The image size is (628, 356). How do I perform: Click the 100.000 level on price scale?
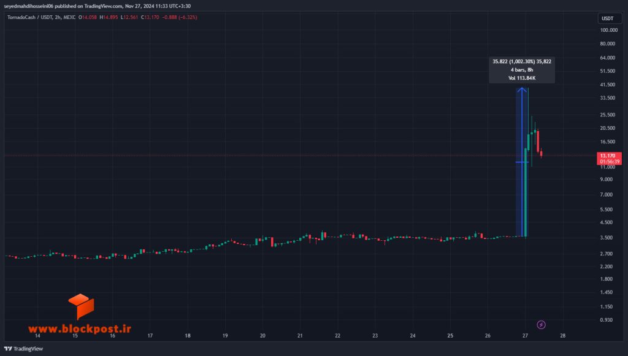tap(608, 30)
